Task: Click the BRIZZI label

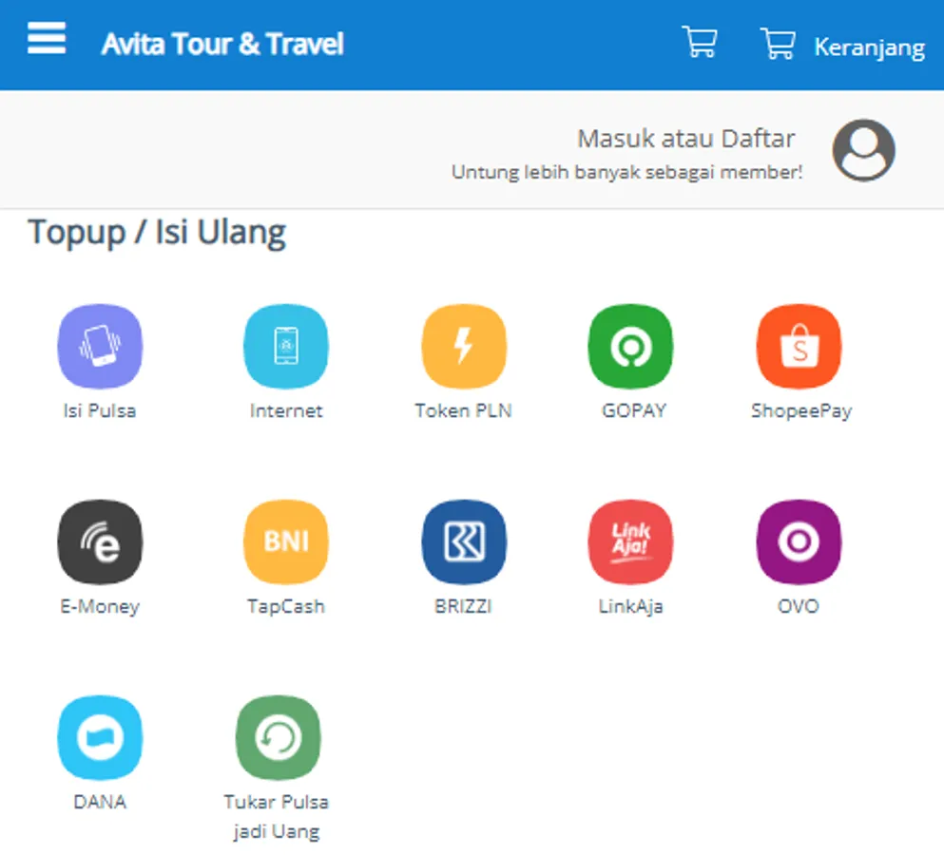Action: [x=464, y=606]
